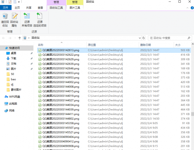This screenshot has height=150, width=194.
Task: Open 回收站属性 properties button
Action: [x=14, y=20]
